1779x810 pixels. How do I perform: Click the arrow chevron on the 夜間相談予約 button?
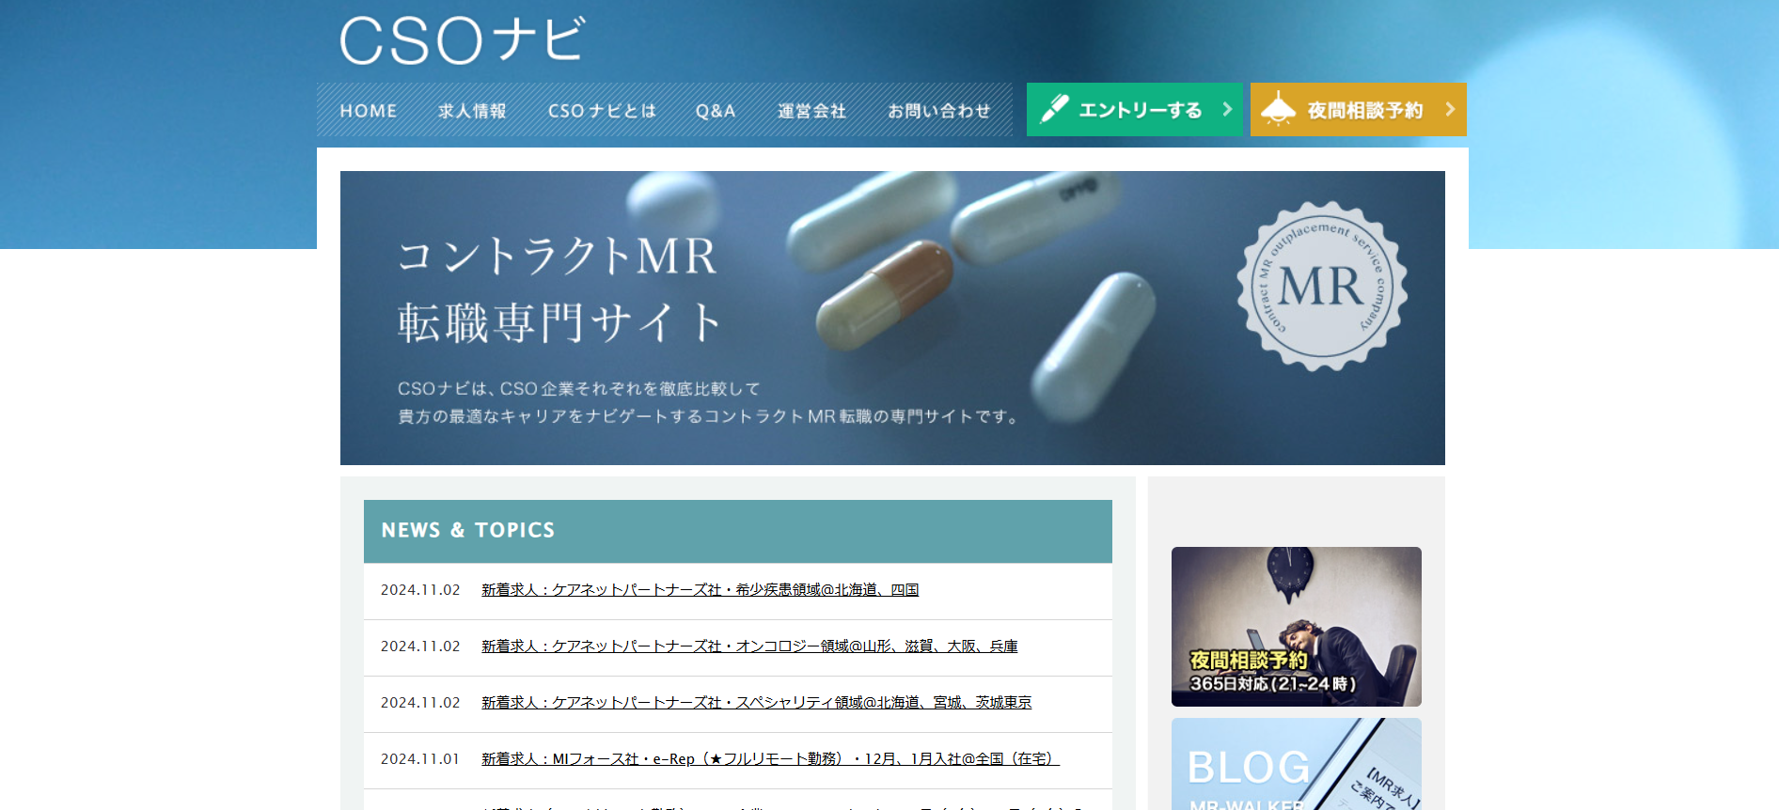tap(1450, 109)
